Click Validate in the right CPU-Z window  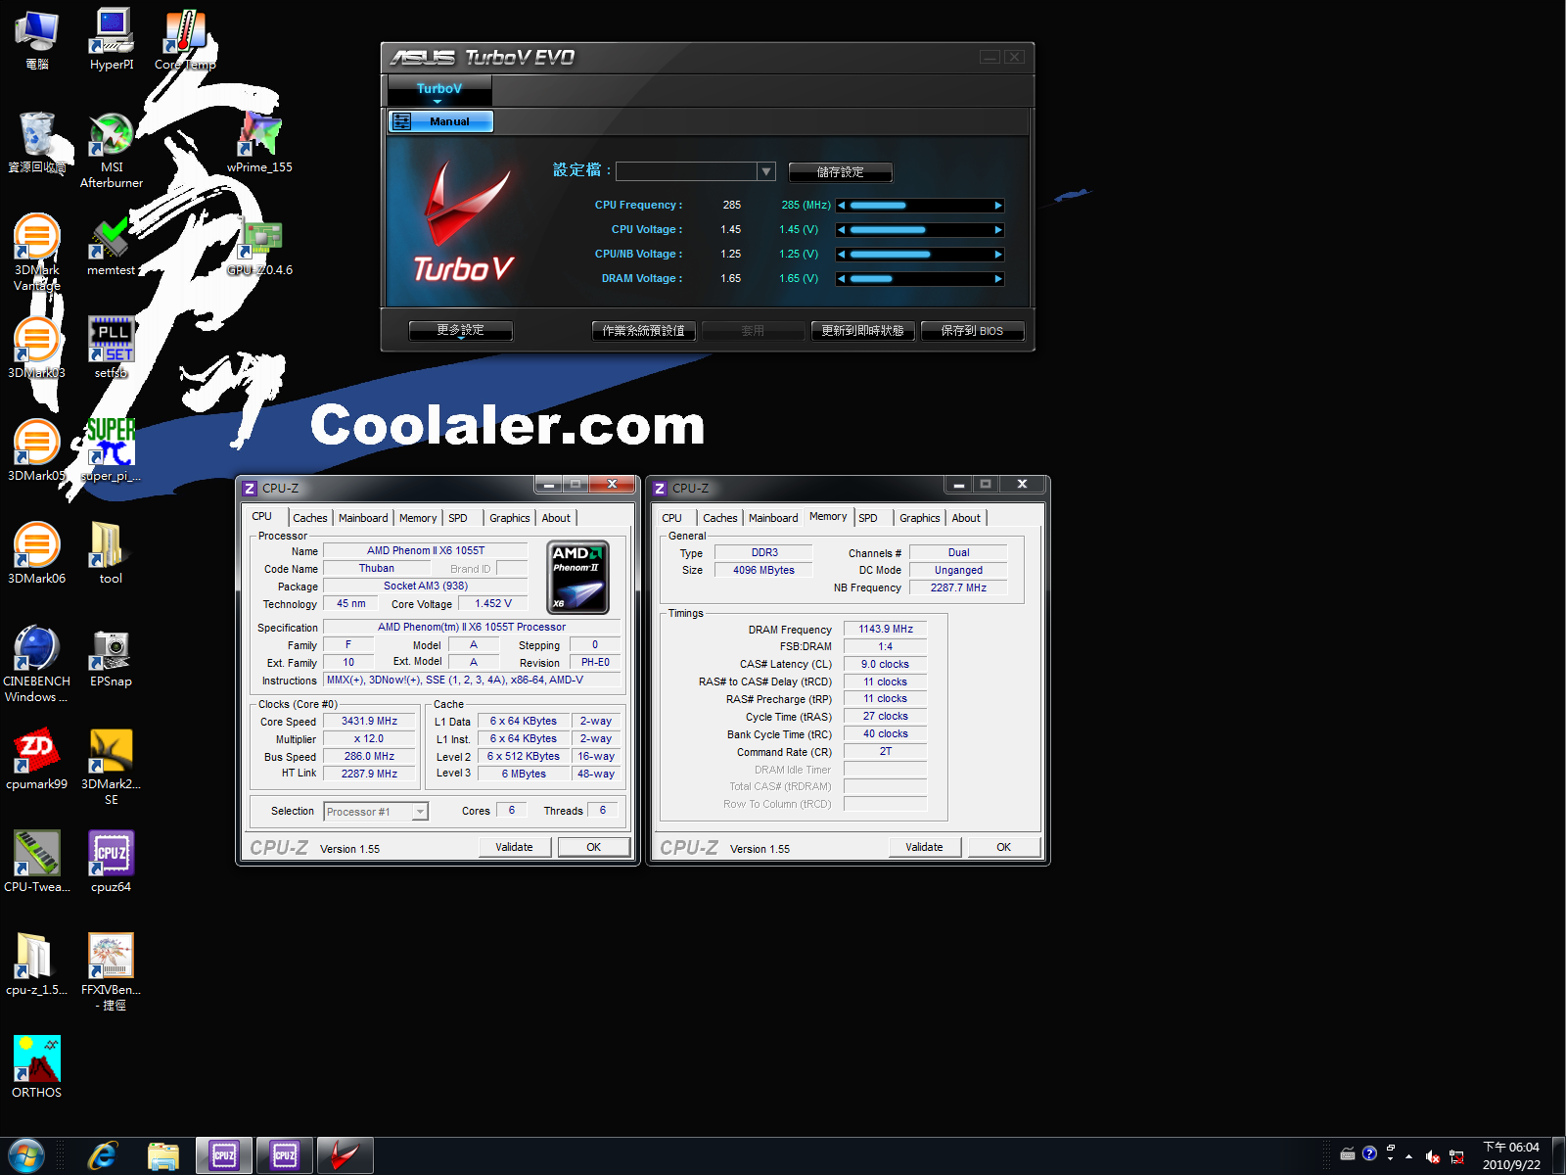924,847
